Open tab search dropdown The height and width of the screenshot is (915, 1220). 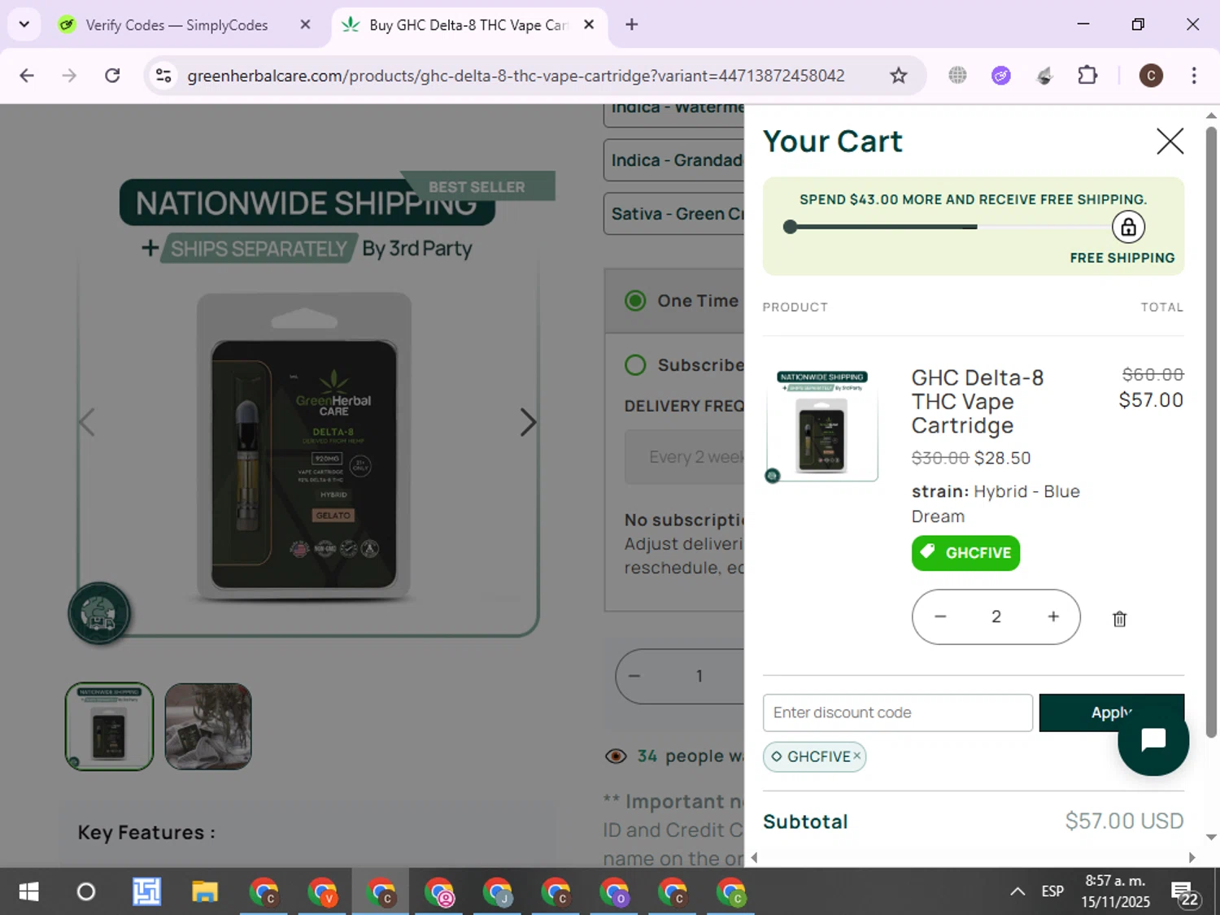(x=24, y=24)
